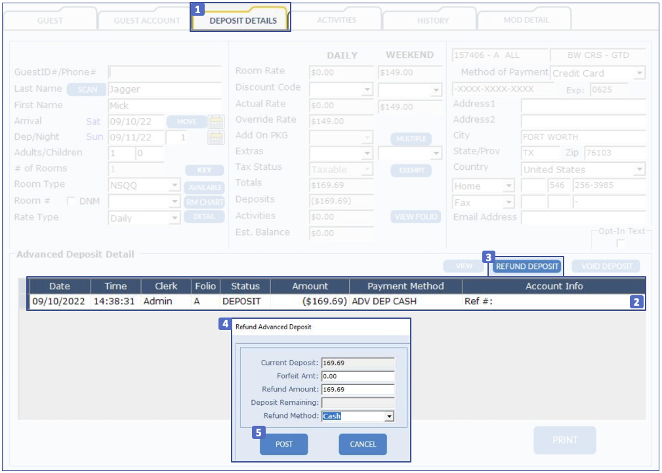Image resolution: width=662 pixels, height=473 pixels.
Task: Go to the History tab
Action: (433, 20)
